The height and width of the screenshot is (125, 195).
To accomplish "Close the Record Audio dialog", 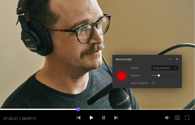I will [177, 59].
